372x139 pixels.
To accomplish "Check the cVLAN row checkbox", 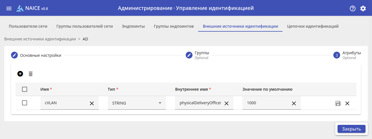I will (25, 103).
